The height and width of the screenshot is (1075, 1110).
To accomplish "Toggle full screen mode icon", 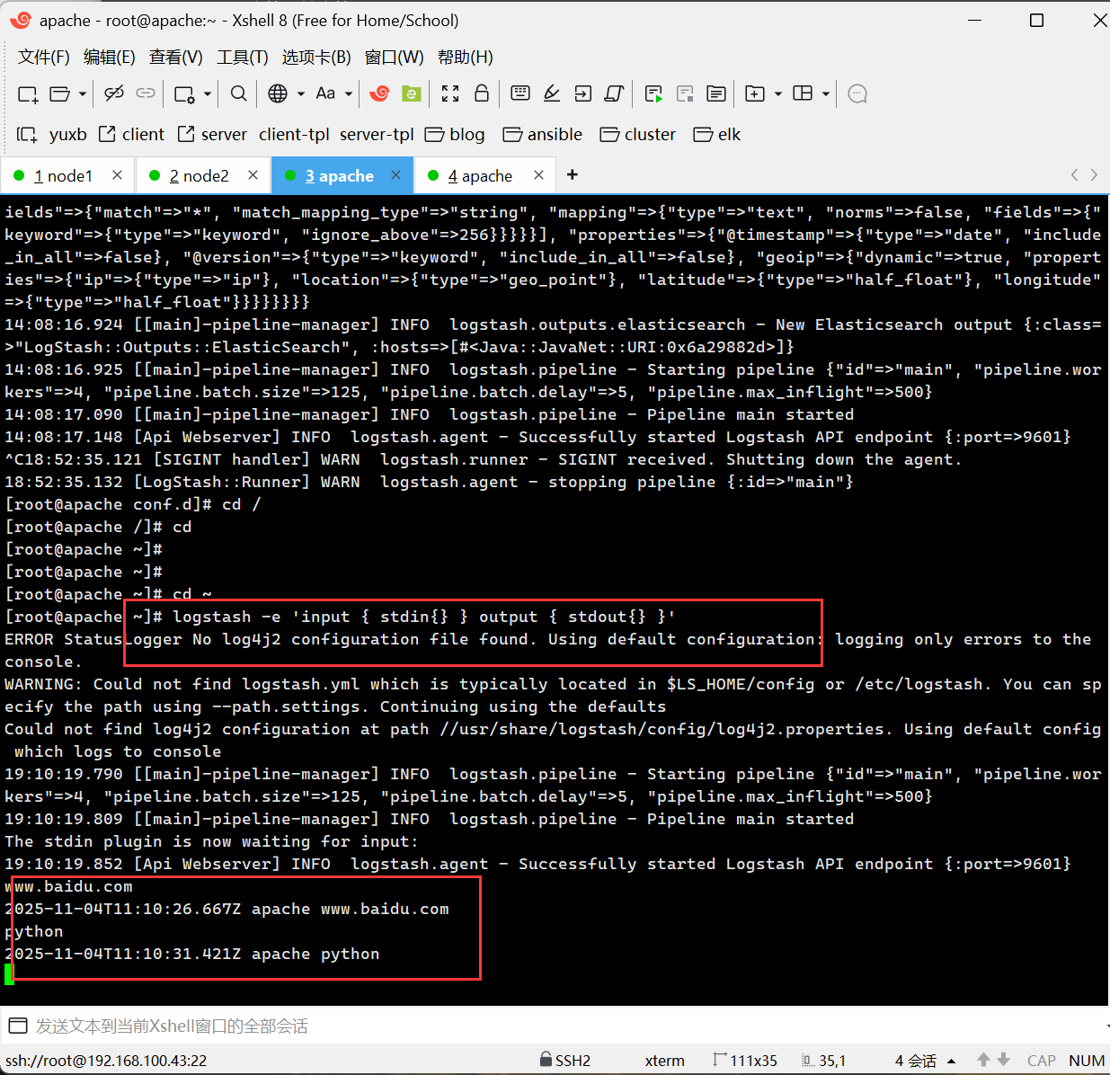I will [450, 93].
